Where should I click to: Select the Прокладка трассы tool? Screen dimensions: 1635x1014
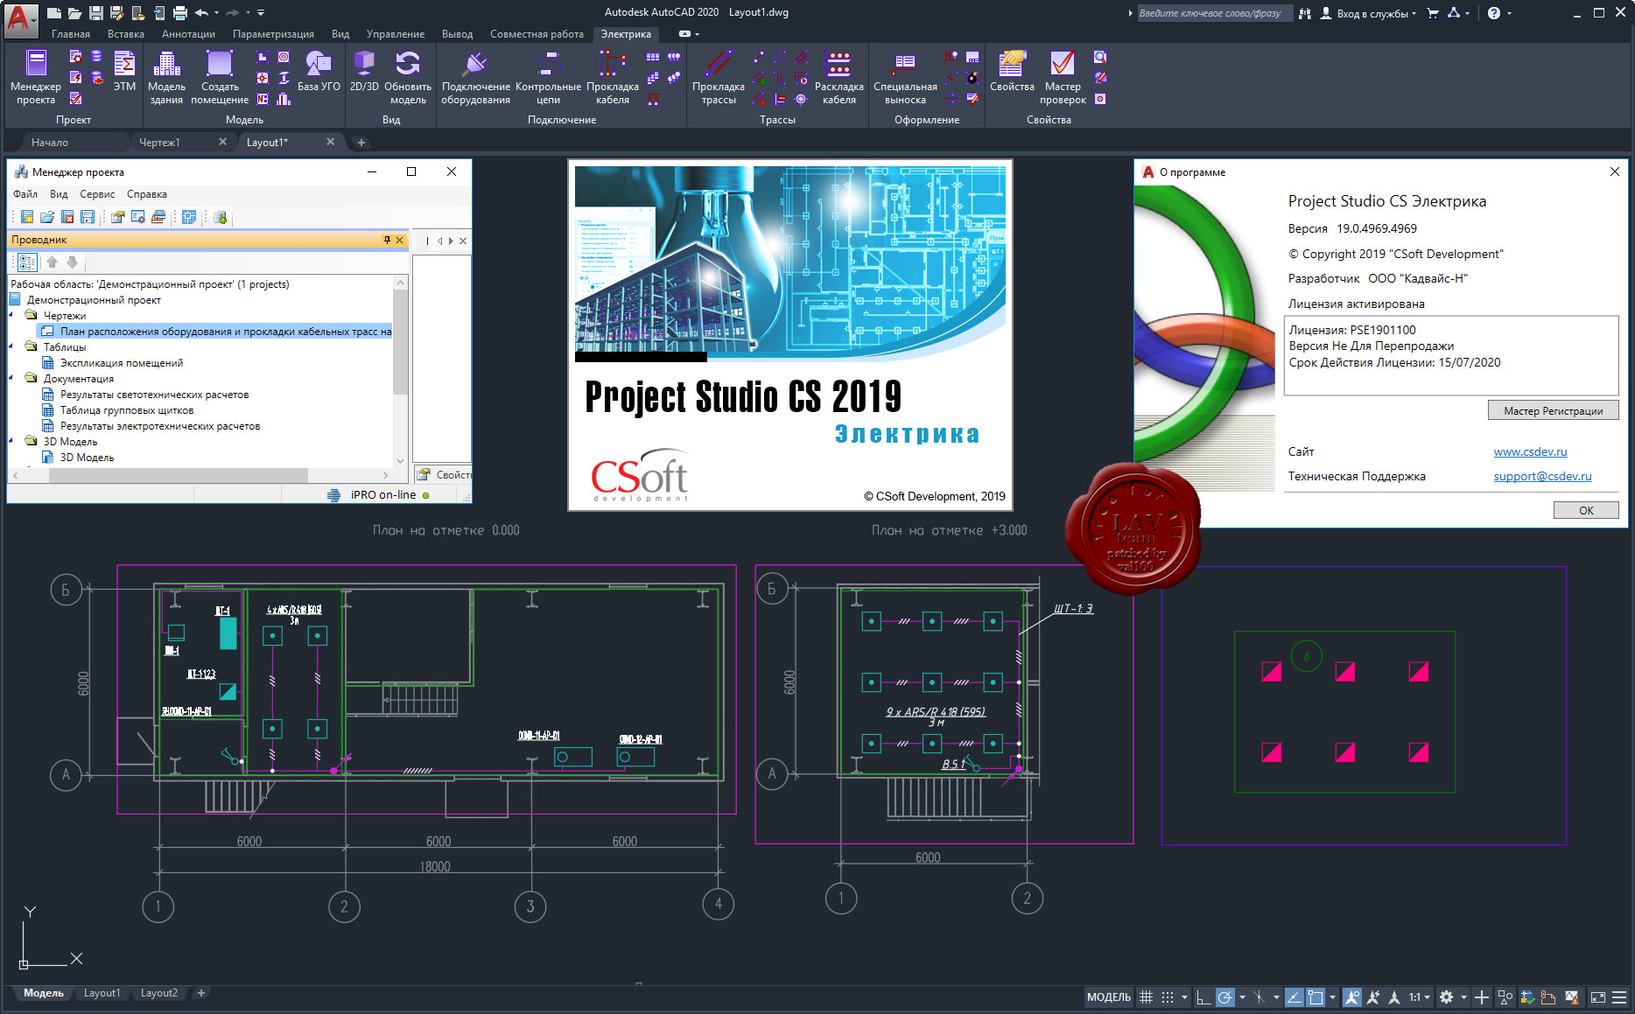coord(719,77)
